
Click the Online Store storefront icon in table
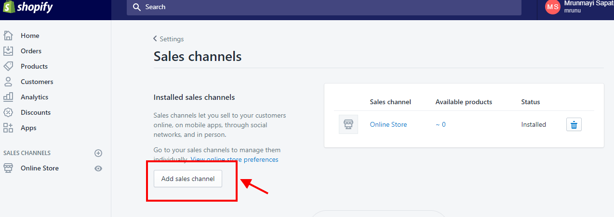[x=348, y=124]
